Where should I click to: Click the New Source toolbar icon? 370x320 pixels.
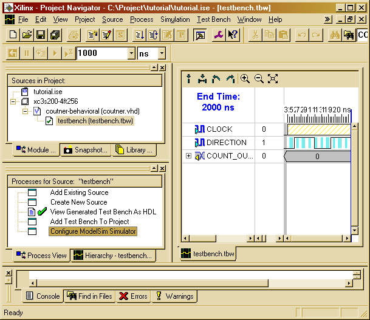tap(92, 35)
